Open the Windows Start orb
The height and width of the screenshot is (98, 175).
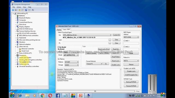pos(12,95)
